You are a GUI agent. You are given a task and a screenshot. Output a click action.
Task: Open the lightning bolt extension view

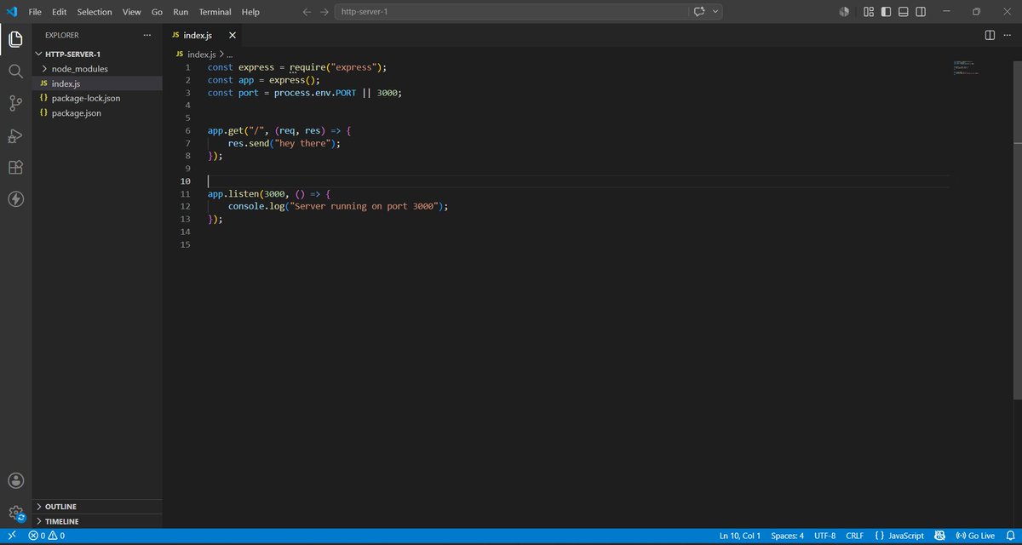[x=15, y=199]
